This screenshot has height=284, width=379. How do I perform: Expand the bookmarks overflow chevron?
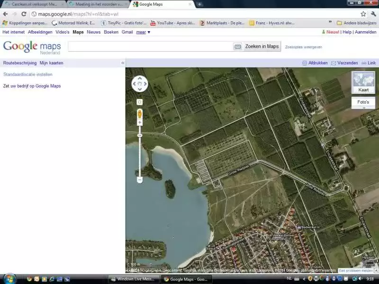[x=330, y=22]
